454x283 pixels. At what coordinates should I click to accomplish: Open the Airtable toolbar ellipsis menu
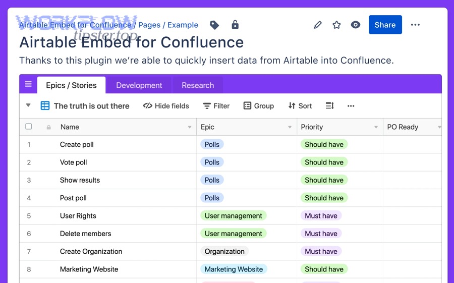[351, 106]
